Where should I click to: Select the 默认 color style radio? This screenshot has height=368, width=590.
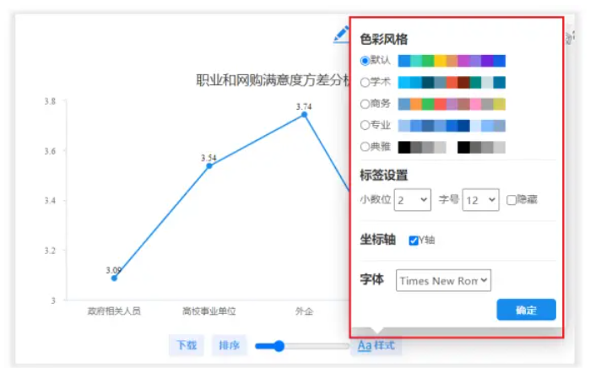(365, 61)
